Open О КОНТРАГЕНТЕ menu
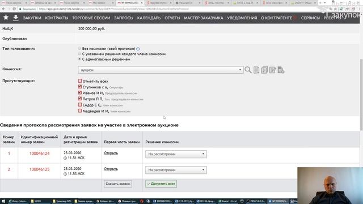Screen dimensions: 363x204 [277, 18]
